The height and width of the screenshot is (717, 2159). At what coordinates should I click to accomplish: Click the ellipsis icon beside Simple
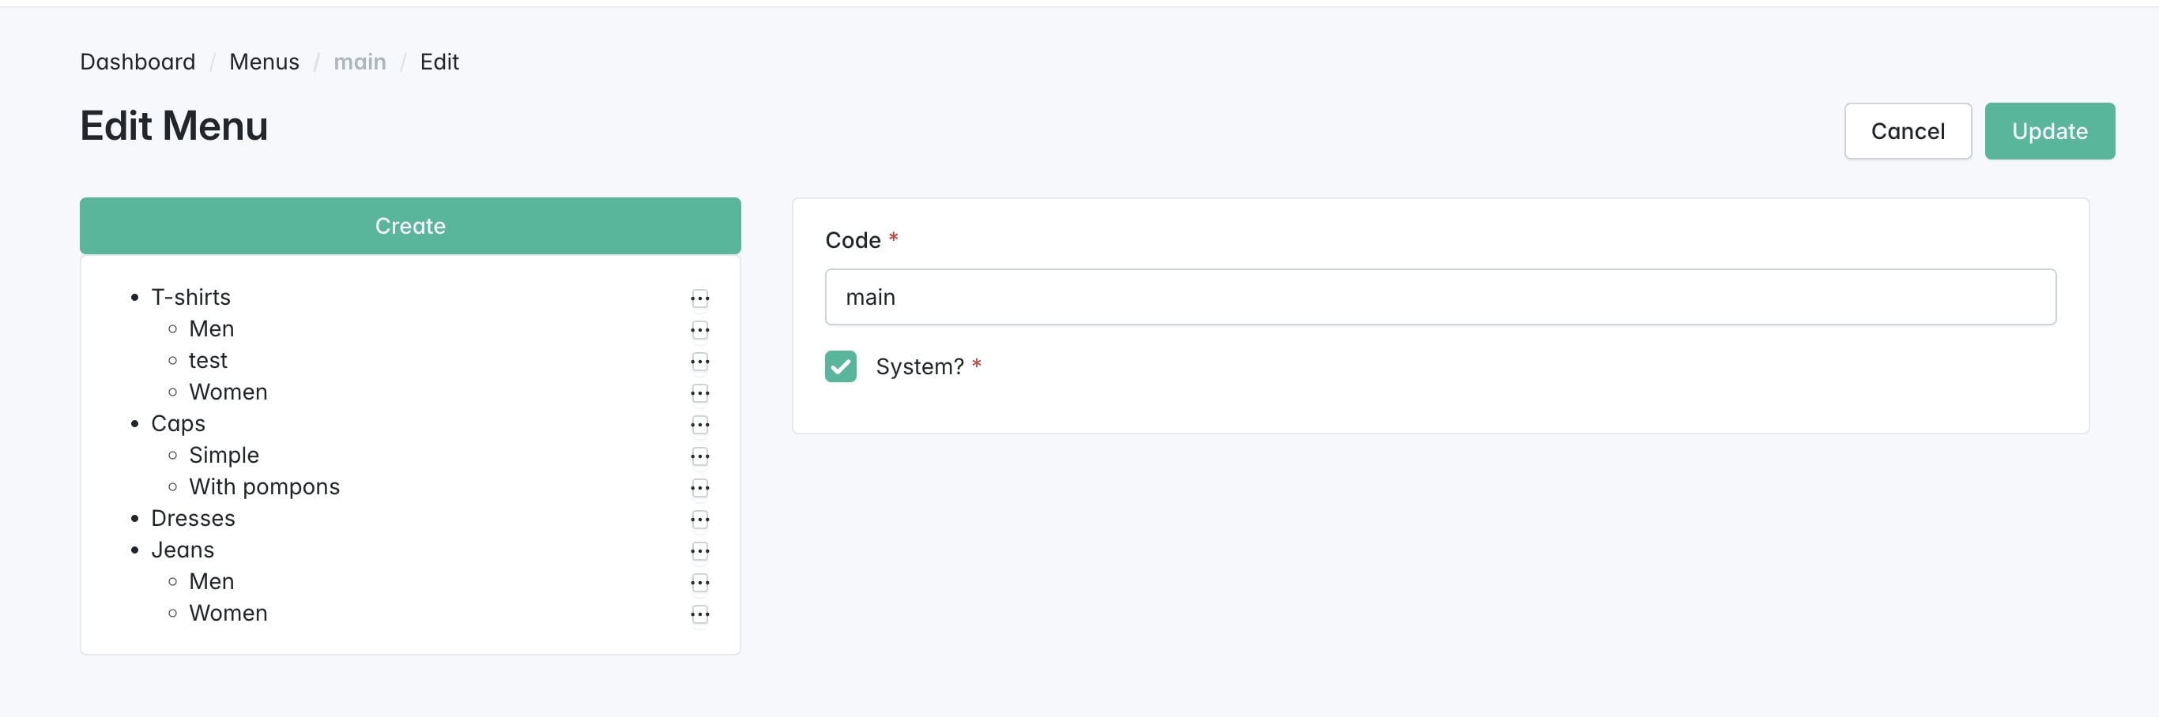[x=700, y=456]
